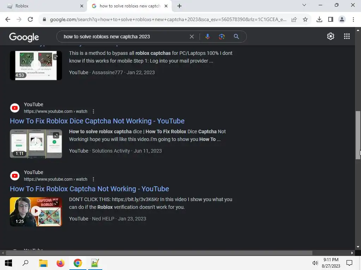This screenshot has height=270, width=361.
Task: Open the Windows Start menu
Action: tap(8, 263)
